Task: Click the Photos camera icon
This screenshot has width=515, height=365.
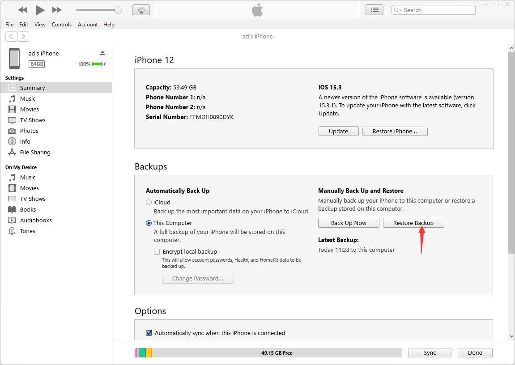Action: coord(12,131)
